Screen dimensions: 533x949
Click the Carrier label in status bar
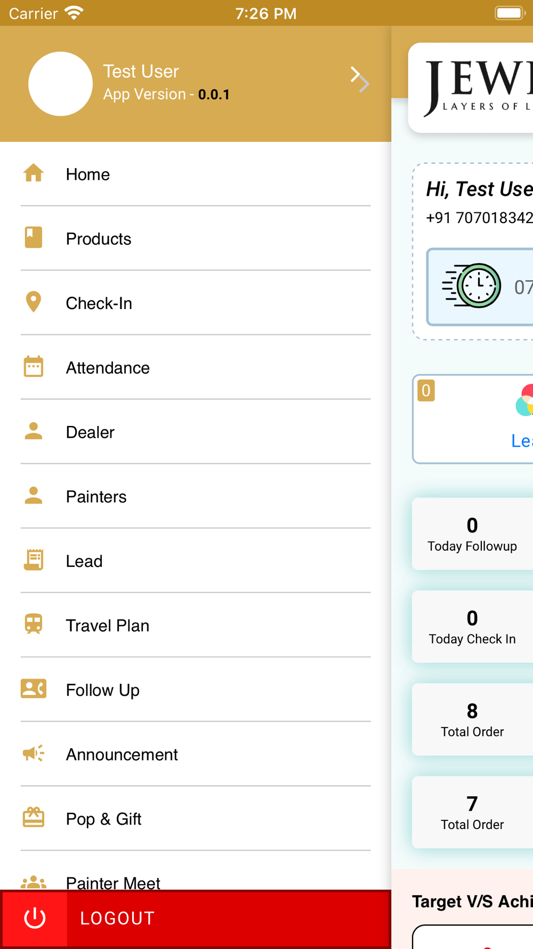pyautogui.click(x=33, y=13)
